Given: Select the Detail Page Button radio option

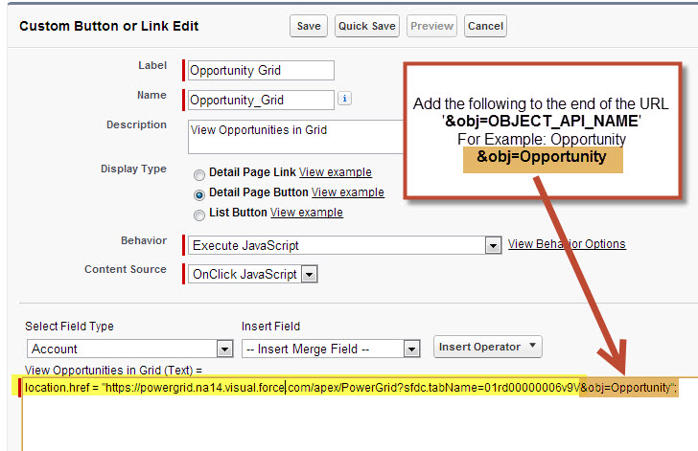Looking at the screenshot, I should 199,193.
